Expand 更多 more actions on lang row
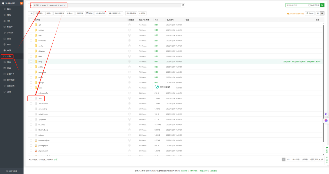Screen dimensions: 329x174 coord(318,61)
